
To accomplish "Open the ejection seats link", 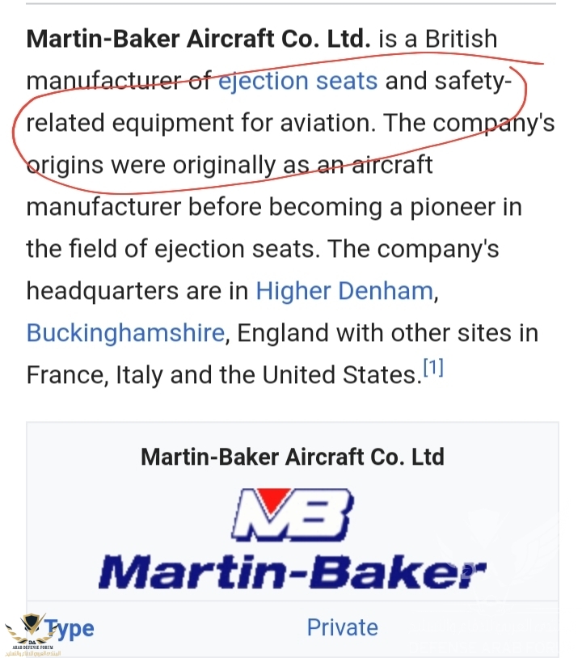I will 298,81.
